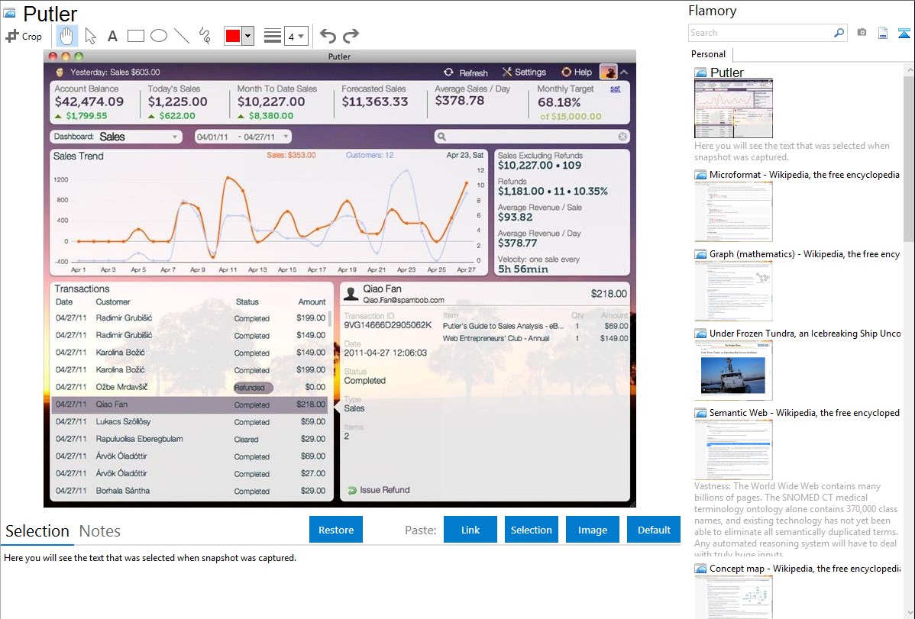Click the Customer column header in Transactions
The image size is (915, 619).
point(112,301)
